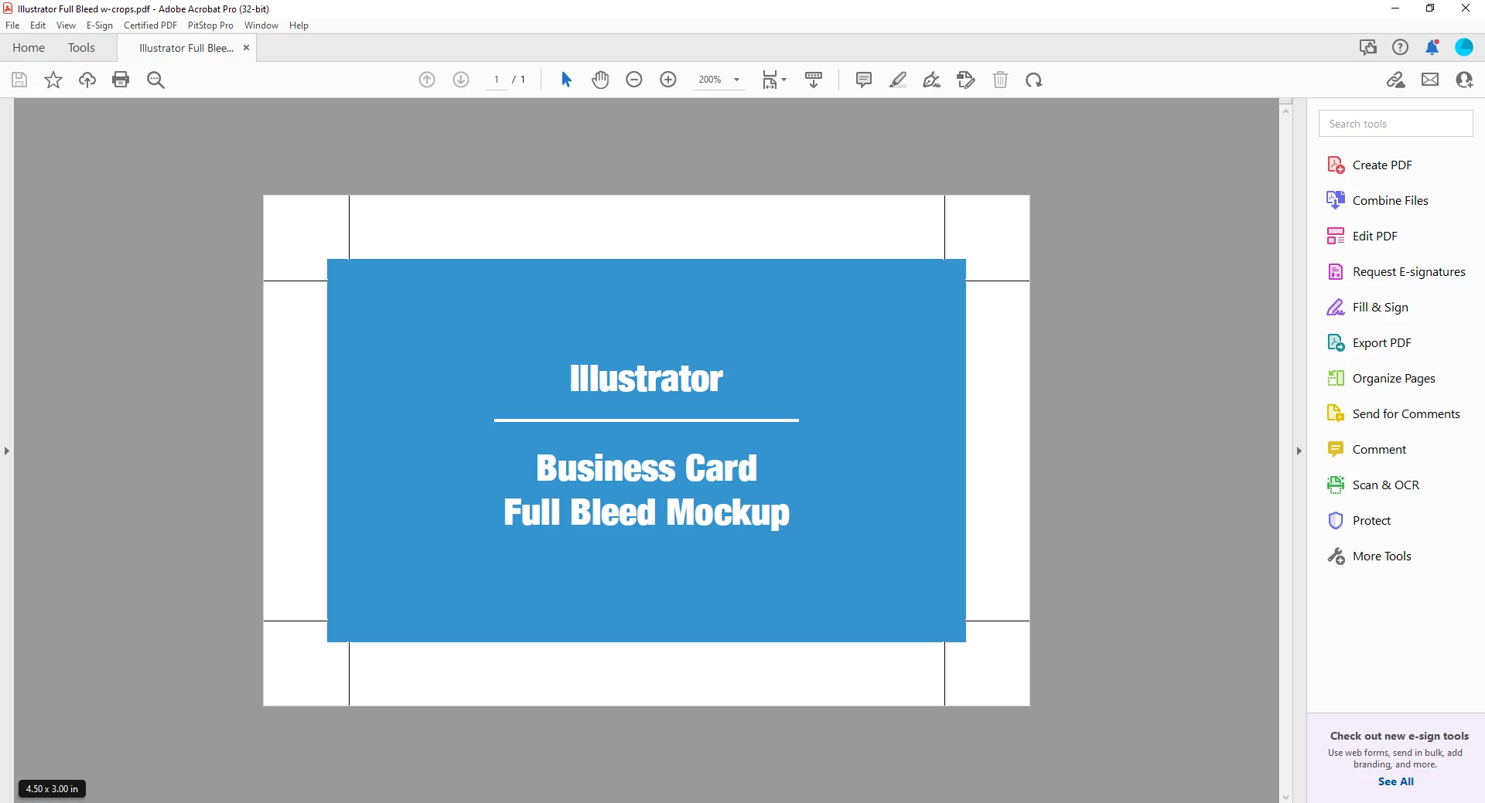The image size is (1485, 803).
Task: Open the Sign document pen tool
Action: [932, 80]
